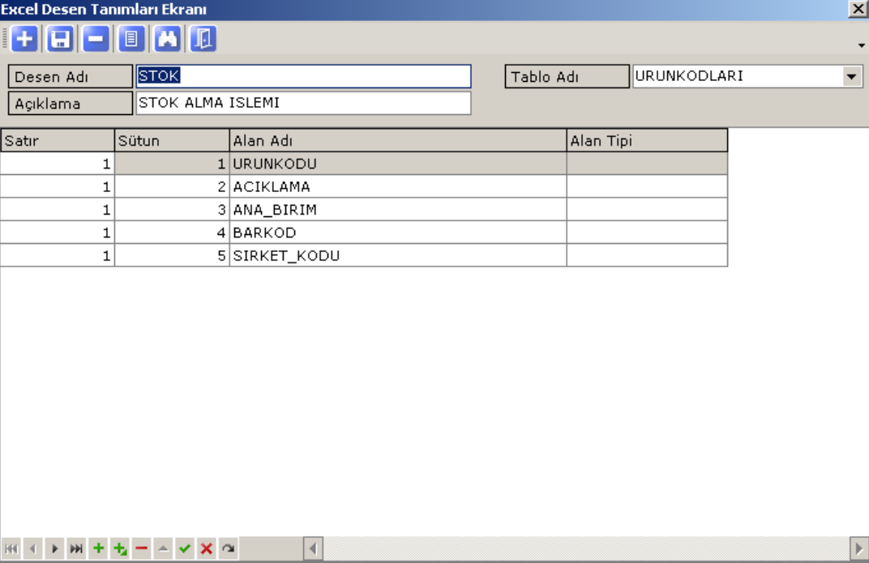Open the list document toolbar icon
Viewport: 869px width, 563px height.
point(131,40)
